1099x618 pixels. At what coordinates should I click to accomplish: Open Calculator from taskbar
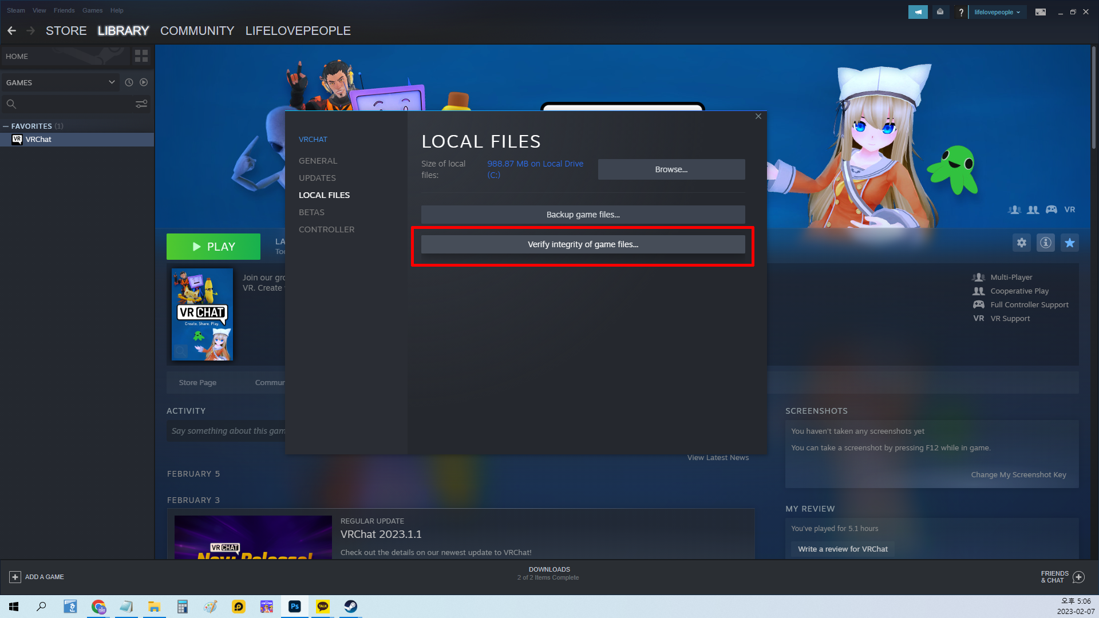pos(182,607)
